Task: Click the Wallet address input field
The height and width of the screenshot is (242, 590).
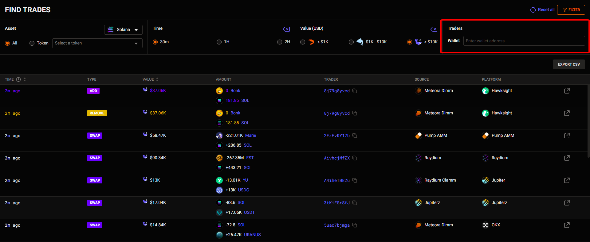Action: [524, 41]
